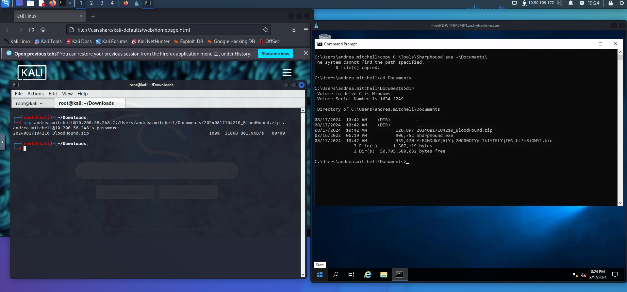Open the OffSec bookmark
This screenshot has height=292, width=627.
(269, 41)
